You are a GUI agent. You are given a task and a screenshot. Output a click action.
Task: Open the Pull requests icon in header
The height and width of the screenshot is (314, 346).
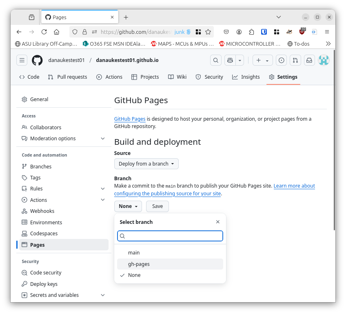[x=295, y=60]
